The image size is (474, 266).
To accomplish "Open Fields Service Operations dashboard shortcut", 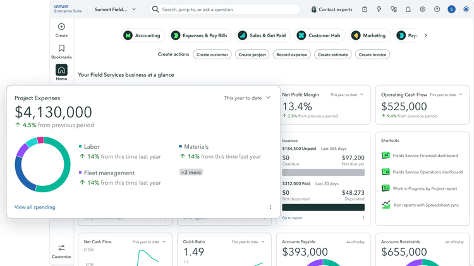I will tap(422, 172).
